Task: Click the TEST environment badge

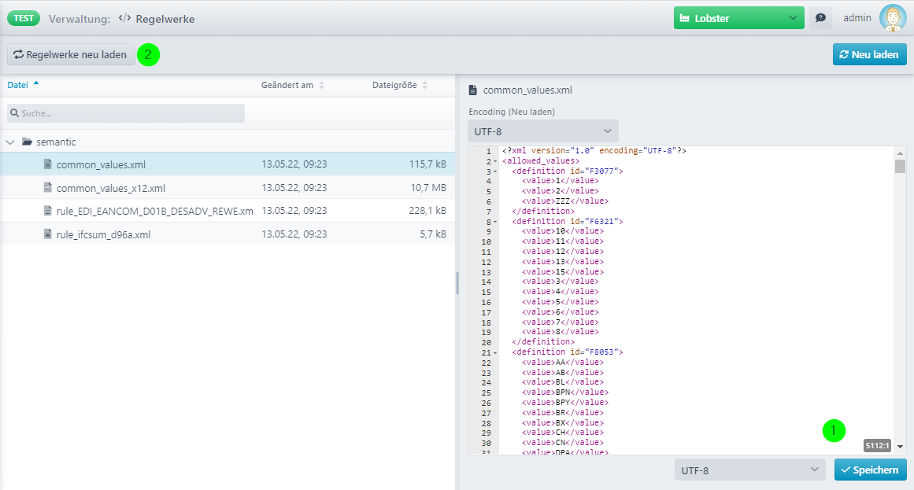Action: point(23,18)
